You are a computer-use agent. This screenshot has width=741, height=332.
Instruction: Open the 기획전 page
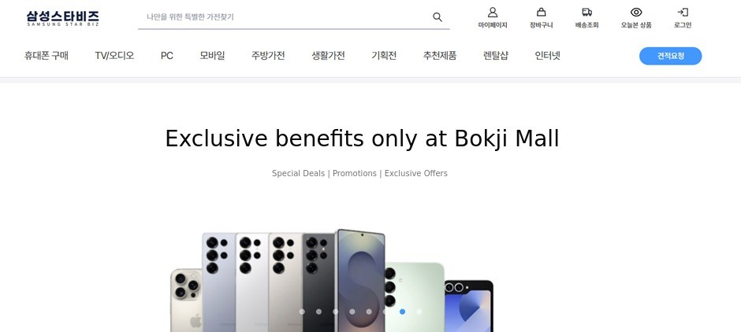pyautogui.click(x=384, y=56)
